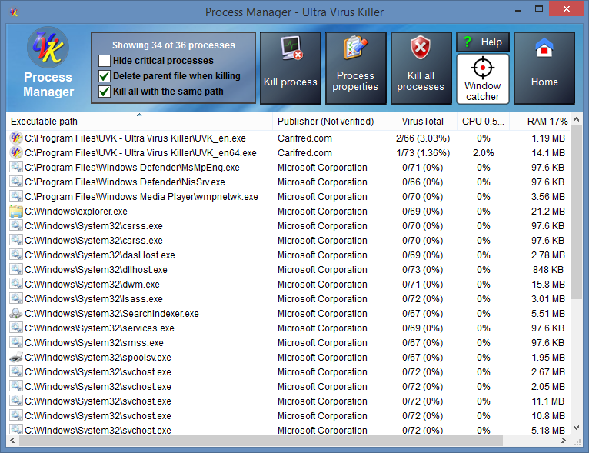Click the dasHost.exe process icon
This screenshot has width=589, height=453.
[x=16, y=255]
